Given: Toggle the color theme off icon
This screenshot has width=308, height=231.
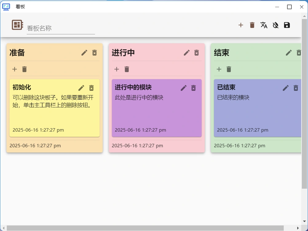Looking at the screenshot, I should 275,25.
